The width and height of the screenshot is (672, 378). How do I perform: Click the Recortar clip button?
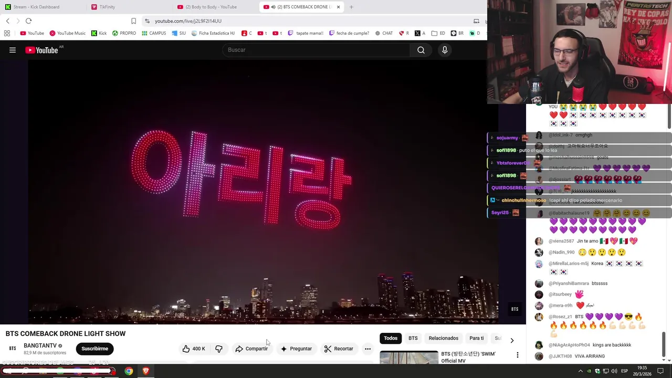tap(339, 349)
